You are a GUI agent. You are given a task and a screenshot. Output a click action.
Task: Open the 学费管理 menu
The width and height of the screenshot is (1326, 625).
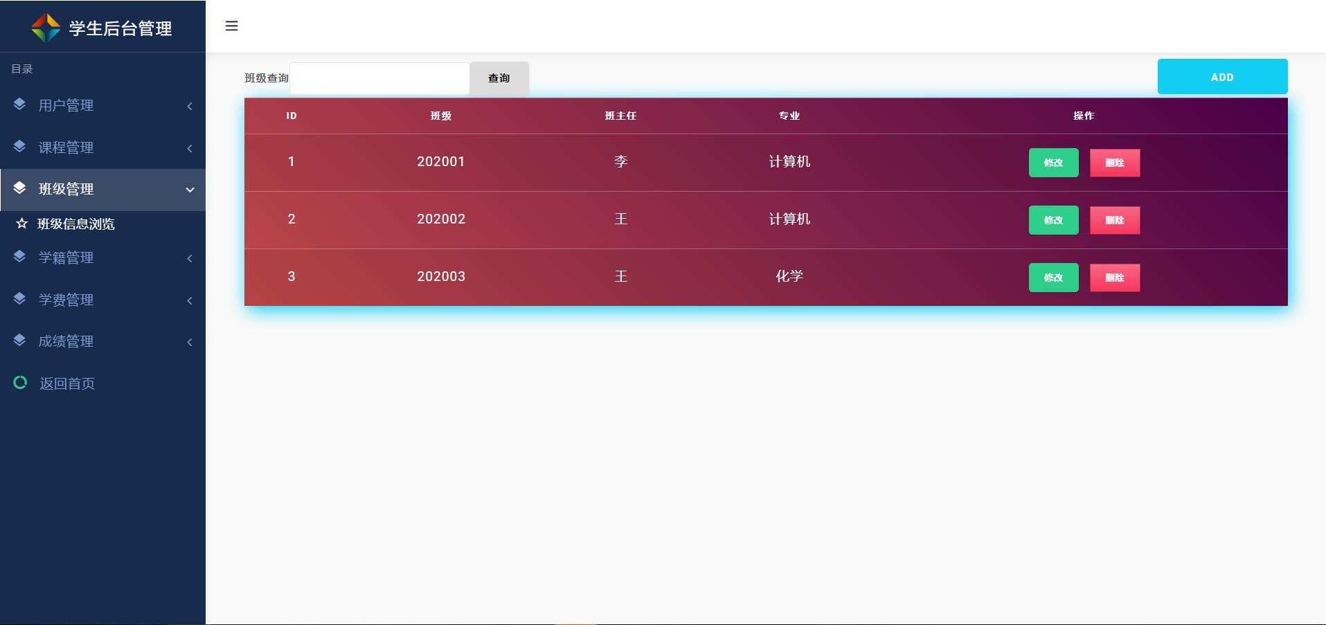click(102, 300)
